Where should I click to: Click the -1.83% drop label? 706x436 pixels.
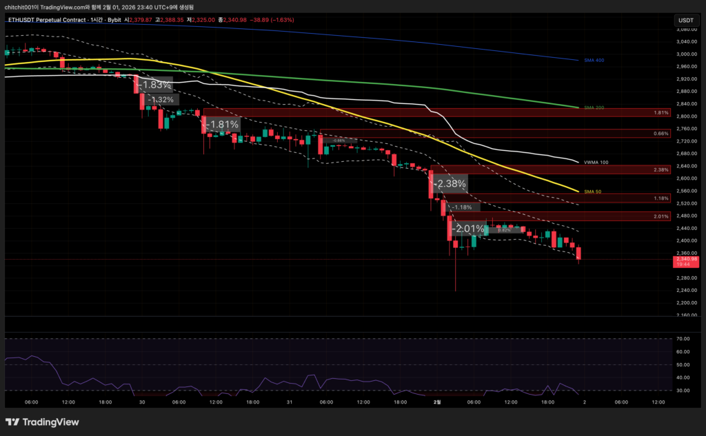click(154, 85)
